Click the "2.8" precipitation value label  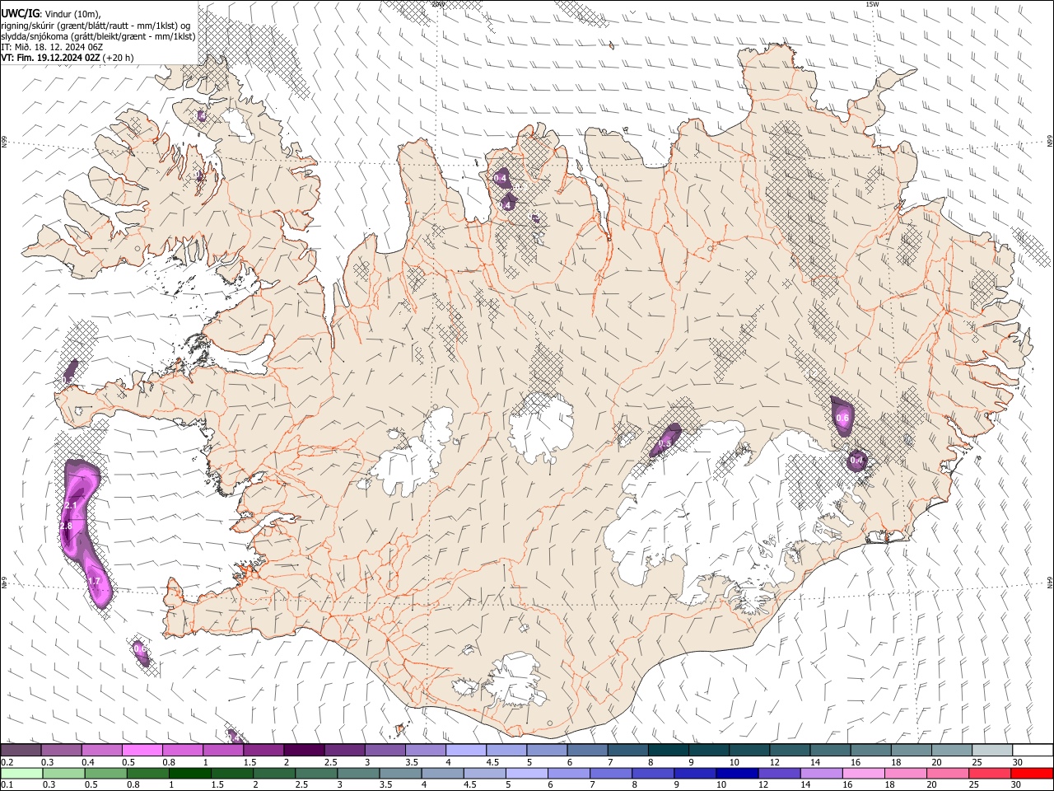[x=67, y=526]
